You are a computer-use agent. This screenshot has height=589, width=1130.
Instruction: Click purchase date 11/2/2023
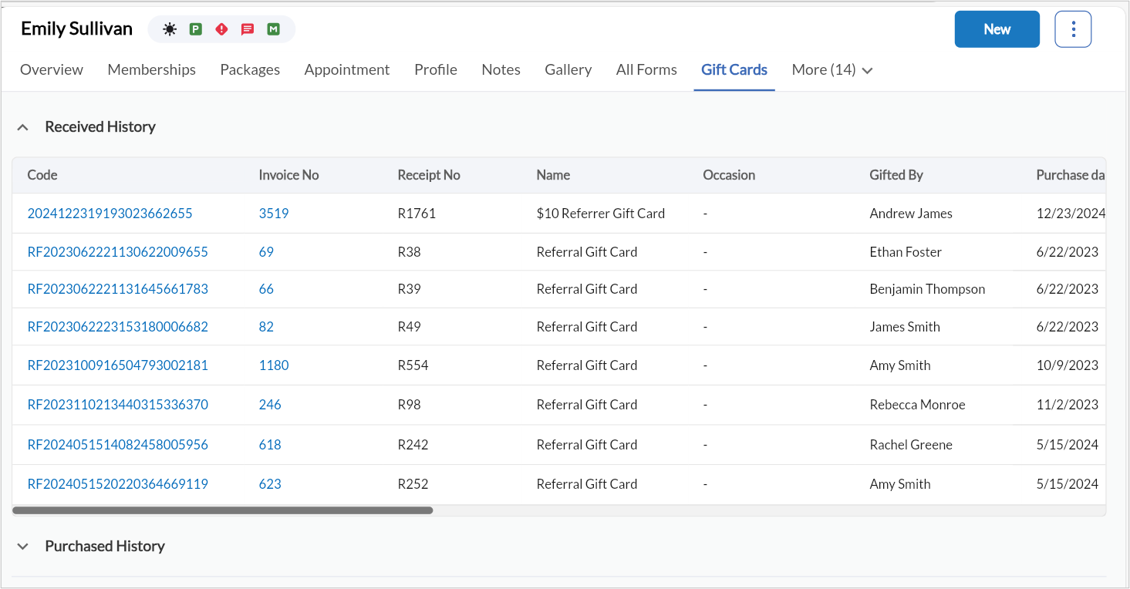1068,405
